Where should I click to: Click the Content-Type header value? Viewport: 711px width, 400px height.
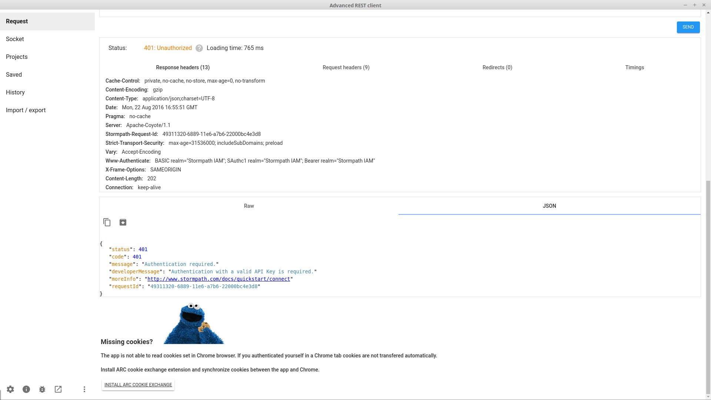[x=178, y=99]
